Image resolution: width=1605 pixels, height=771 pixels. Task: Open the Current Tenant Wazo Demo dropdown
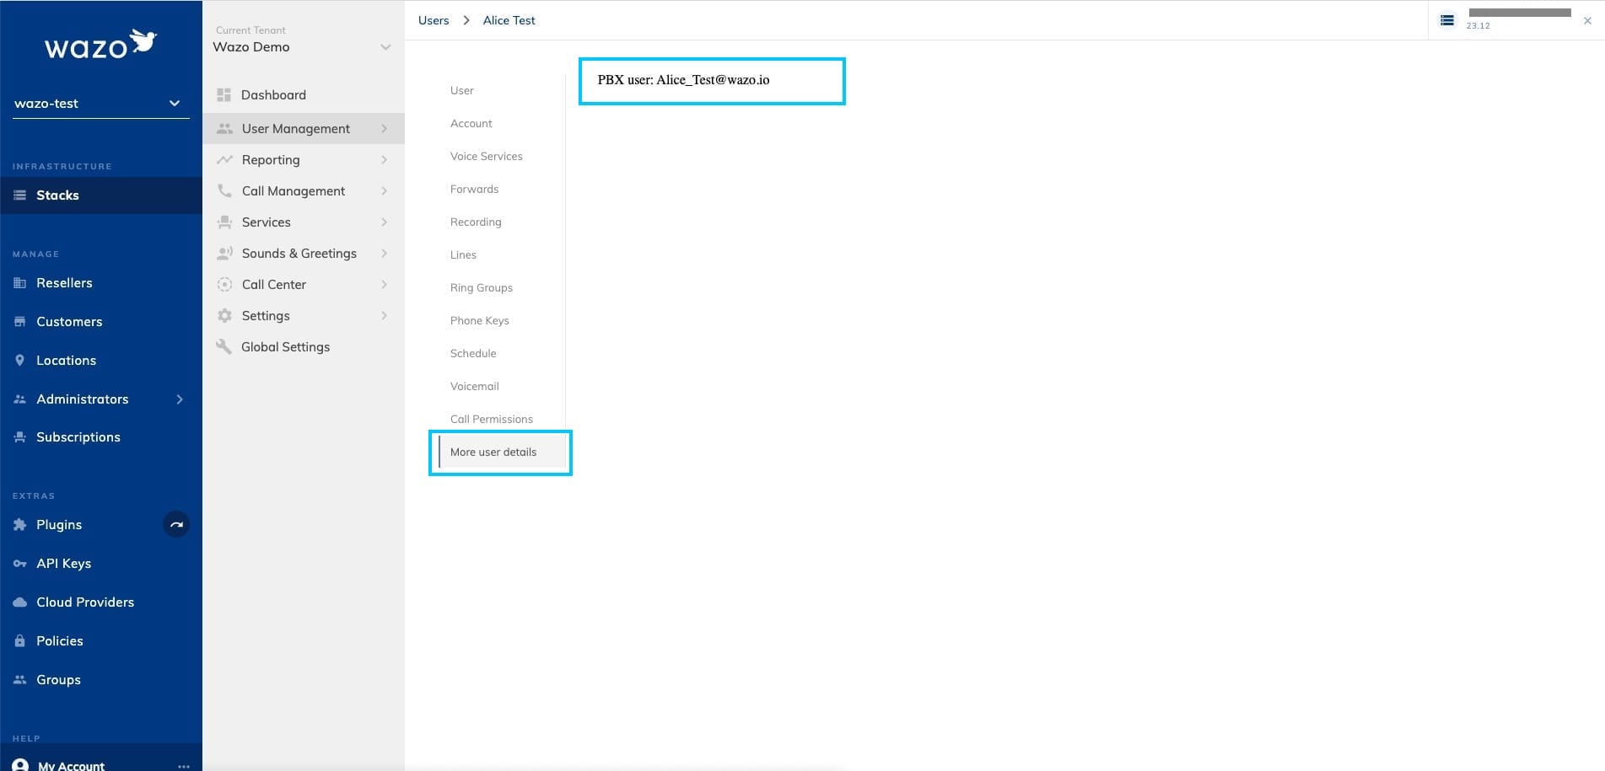click(302, 40)
